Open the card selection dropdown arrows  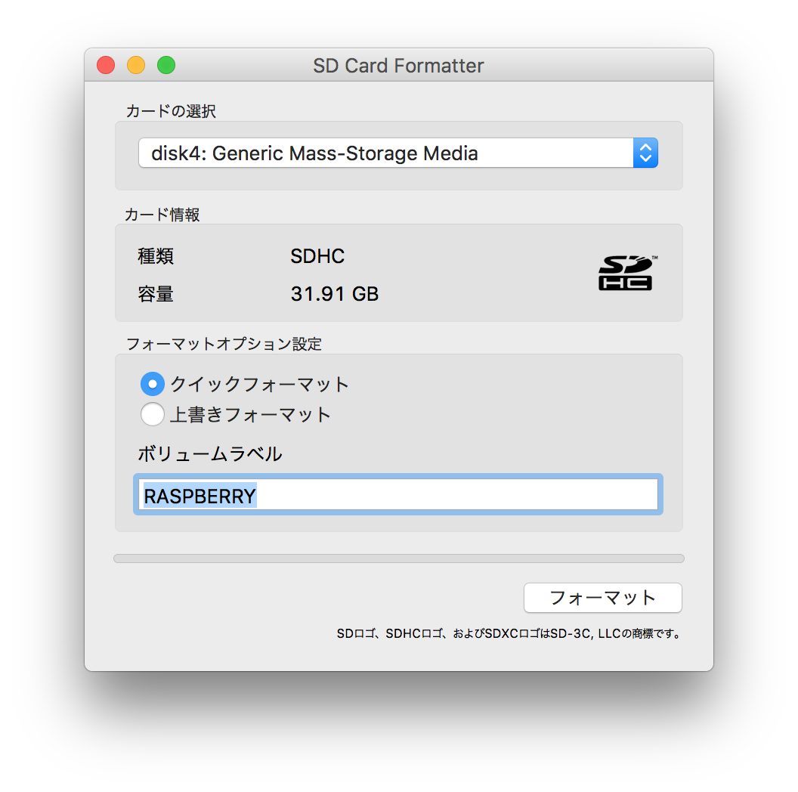click(x=645, y=153)
